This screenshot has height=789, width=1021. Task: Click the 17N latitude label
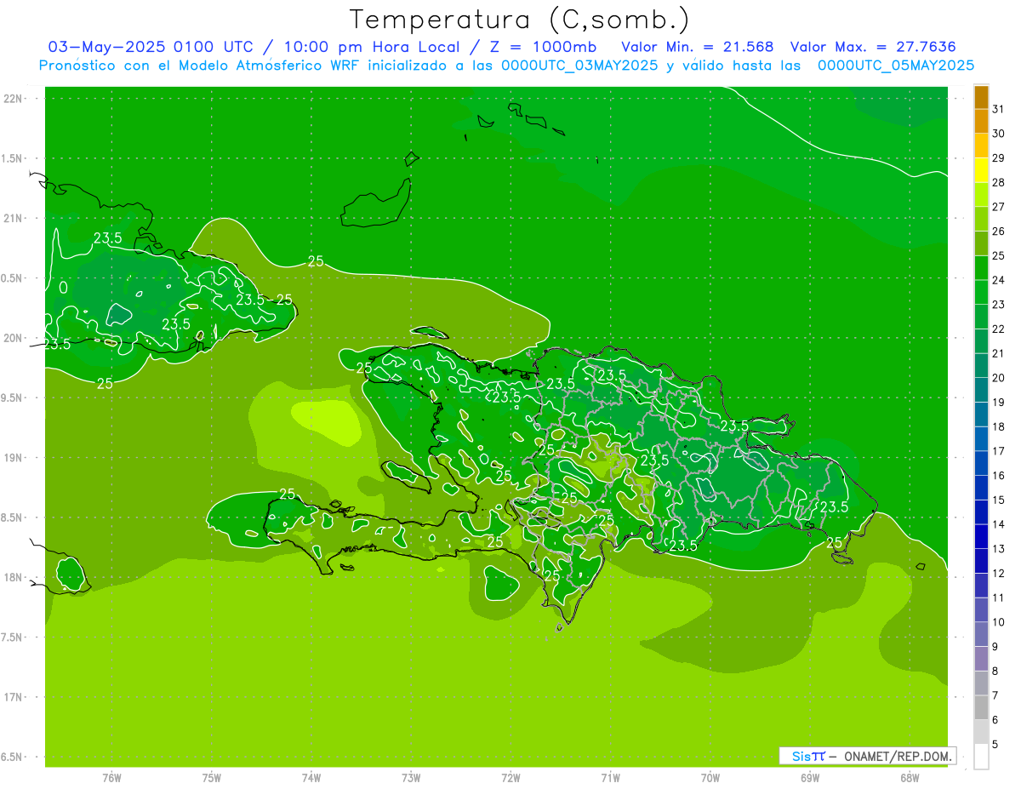[x=14, y=697]
